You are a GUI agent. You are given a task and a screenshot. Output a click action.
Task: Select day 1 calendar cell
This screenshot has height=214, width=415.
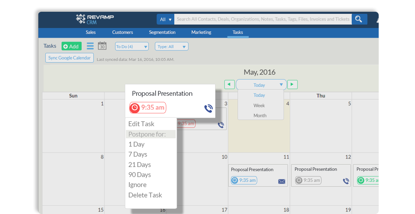pos(73,126)
